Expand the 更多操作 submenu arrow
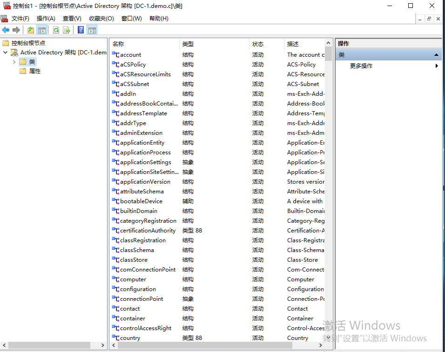The height and width of the screenshot is (352, 445). pos(437,66)
